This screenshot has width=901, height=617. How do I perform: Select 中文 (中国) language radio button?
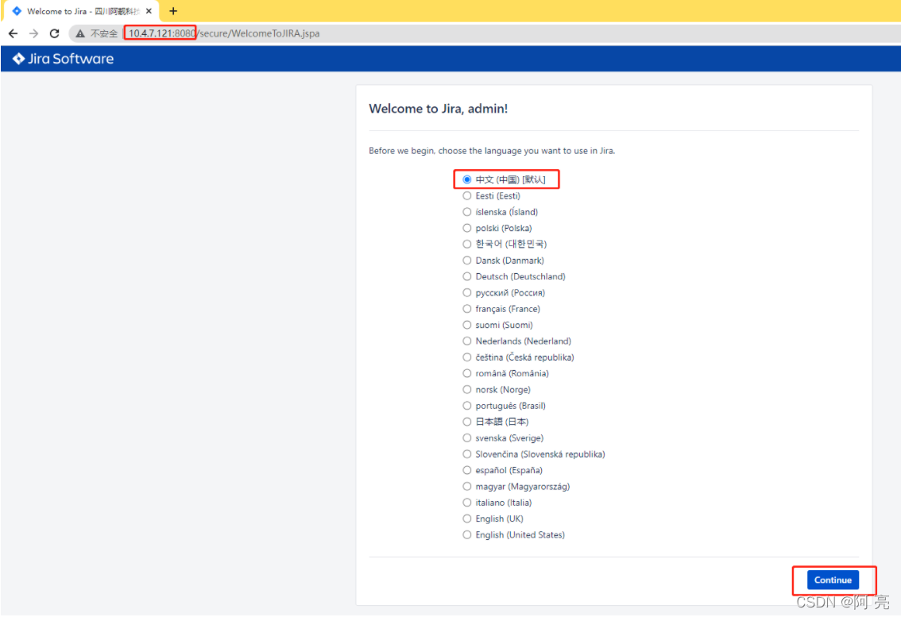(x=467, y=179)
